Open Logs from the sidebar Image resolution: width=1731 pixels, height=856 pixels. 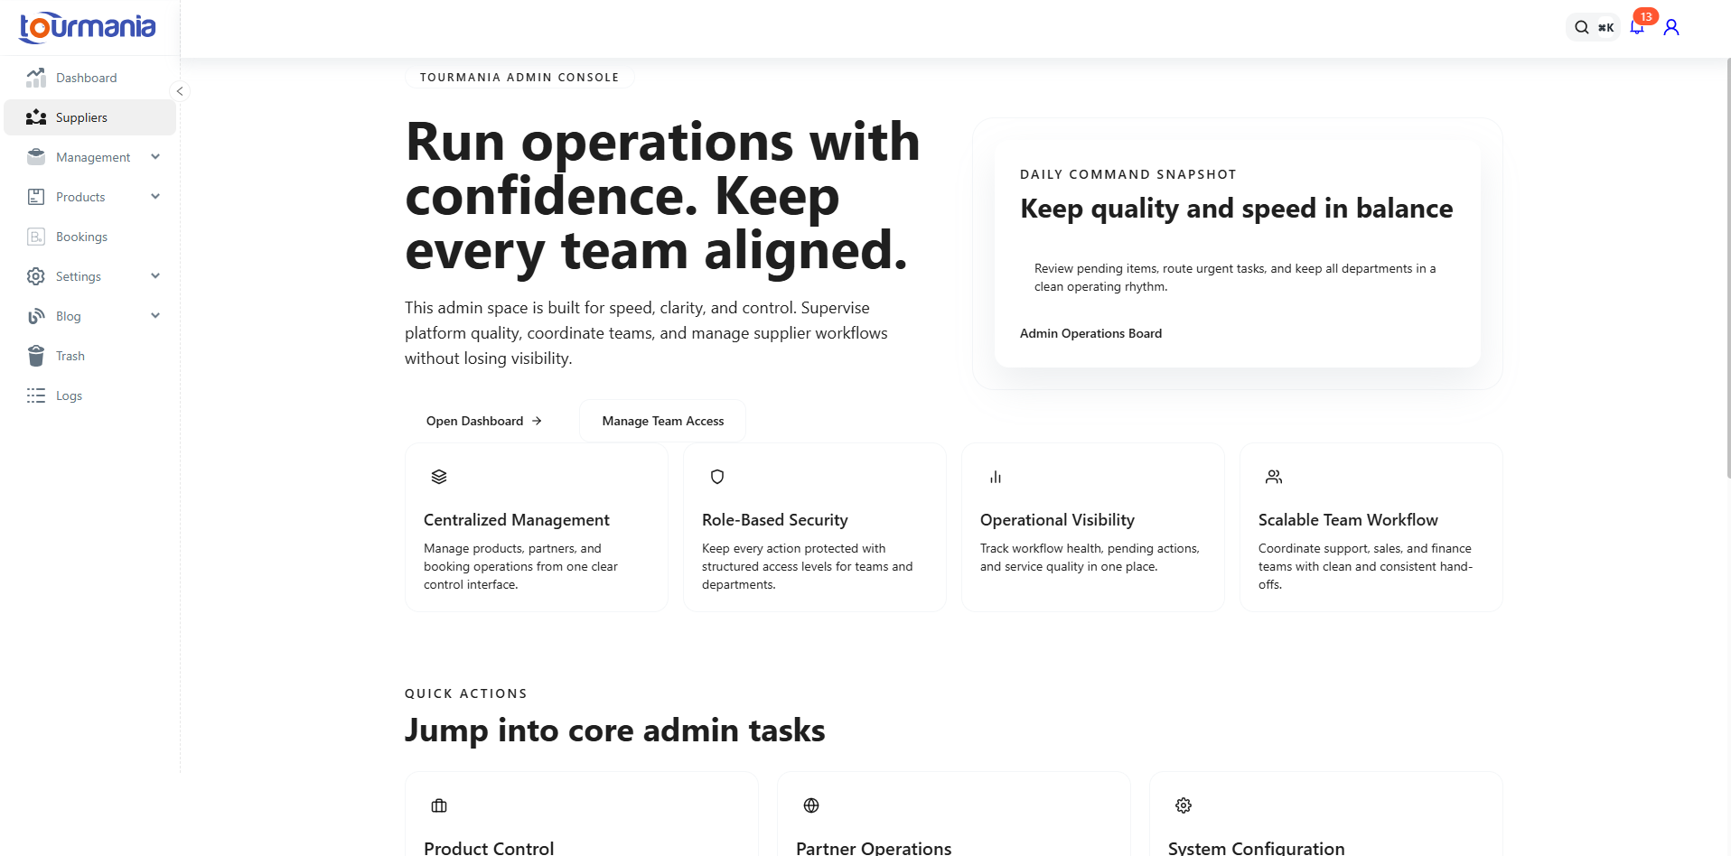pyautogui.click(x=89, y=395)
